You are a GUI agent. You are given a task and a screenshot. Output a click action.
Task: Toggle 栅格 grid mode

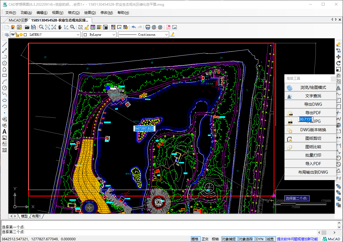point(195,239)
